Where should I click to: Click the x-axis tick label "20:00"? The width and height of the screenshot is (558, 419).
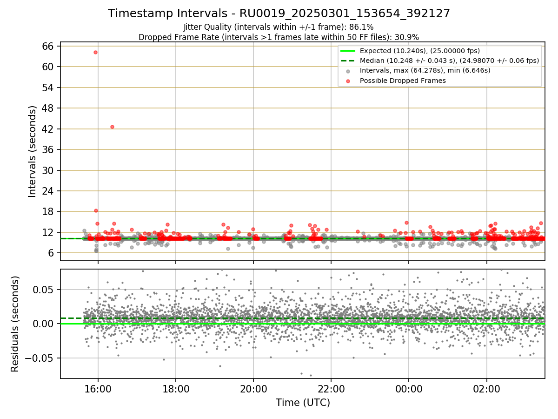[253, 389]
